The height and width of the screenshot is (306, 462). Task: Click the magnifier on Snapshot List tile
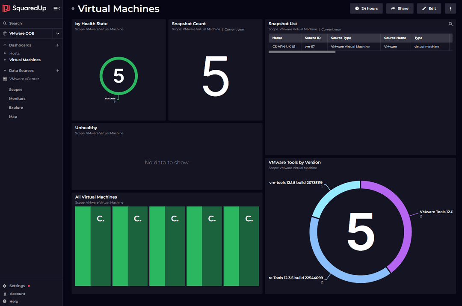pyautogui.click(x=450, y=24)
